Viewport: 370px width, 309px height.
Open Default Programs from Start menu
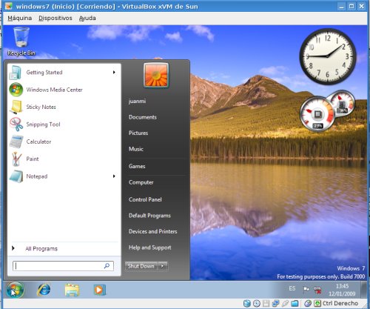(149, 216)
